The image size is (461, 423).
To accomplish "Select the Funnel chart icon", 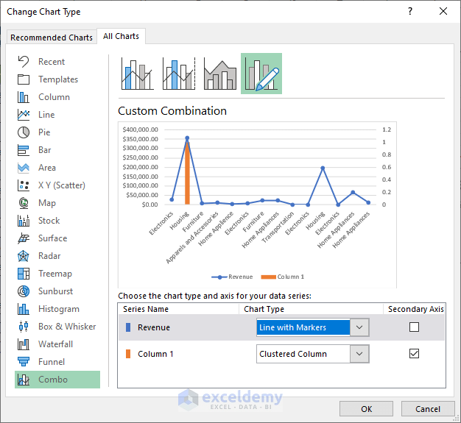I will 24,362.
